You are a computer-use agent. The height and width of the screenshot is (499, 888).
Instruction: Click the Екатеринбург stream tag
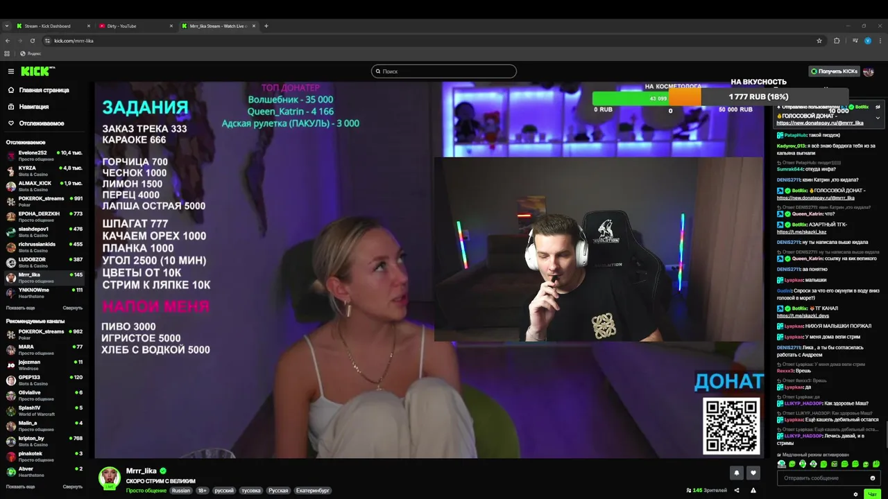click(313, 491)
